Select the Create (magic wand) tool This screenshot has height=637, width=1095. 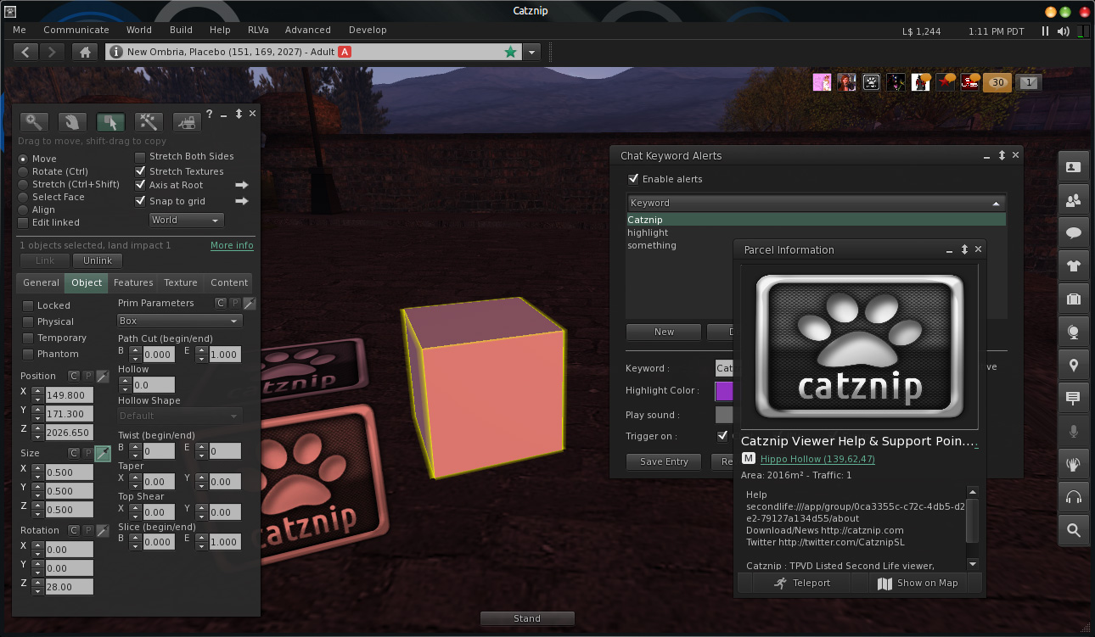click(x=149, y=122)
